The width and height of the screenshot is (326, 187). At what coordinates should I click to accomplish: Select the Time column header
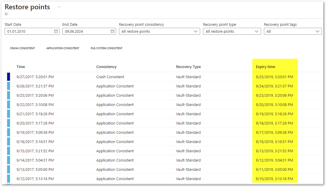coord(21,67)
